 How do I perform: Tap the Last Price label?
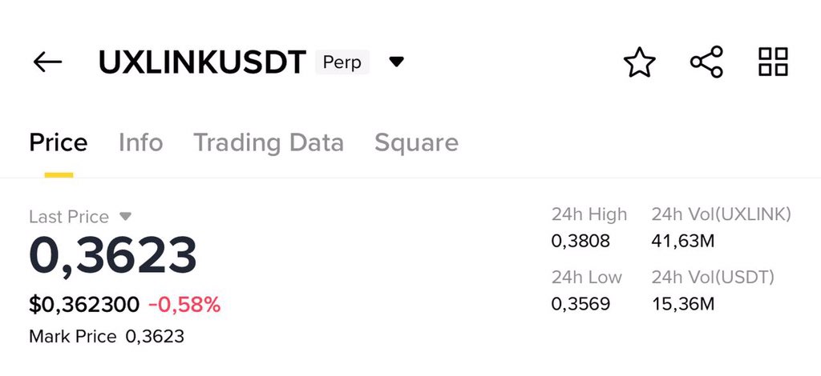(x=69, y=217)
